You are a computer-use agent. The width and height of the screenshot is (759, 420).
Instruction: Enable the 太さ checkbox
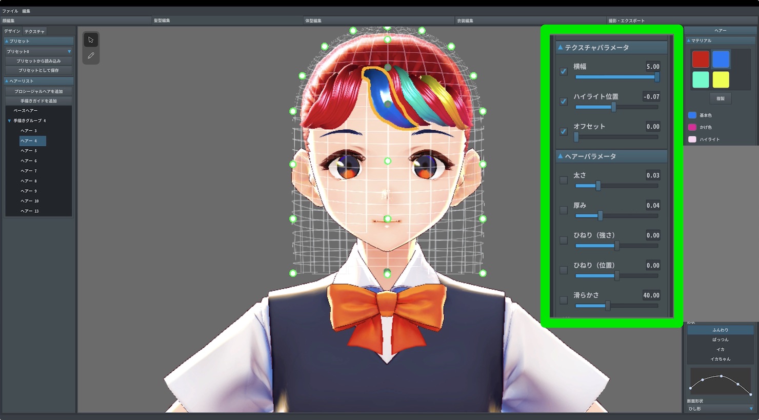564,180
